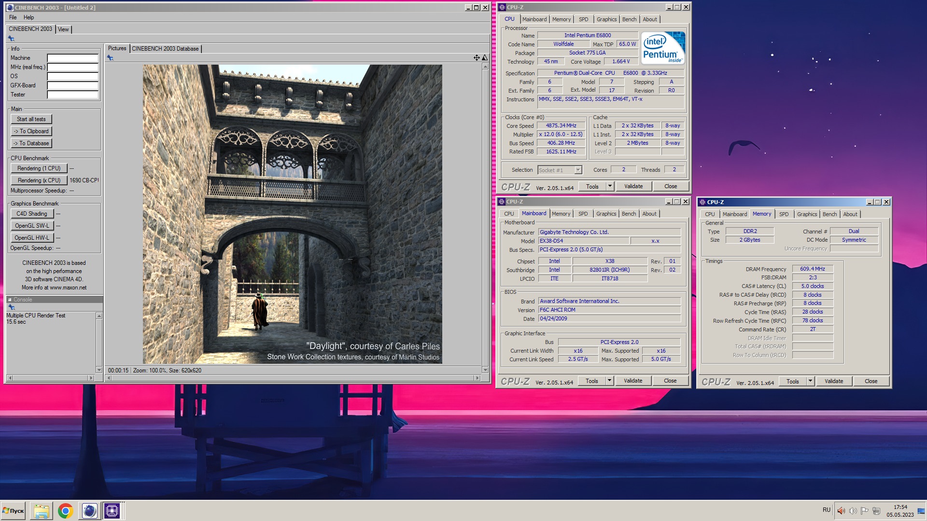Click the Core Speed value 4875.34 MHz

(561, 125)
